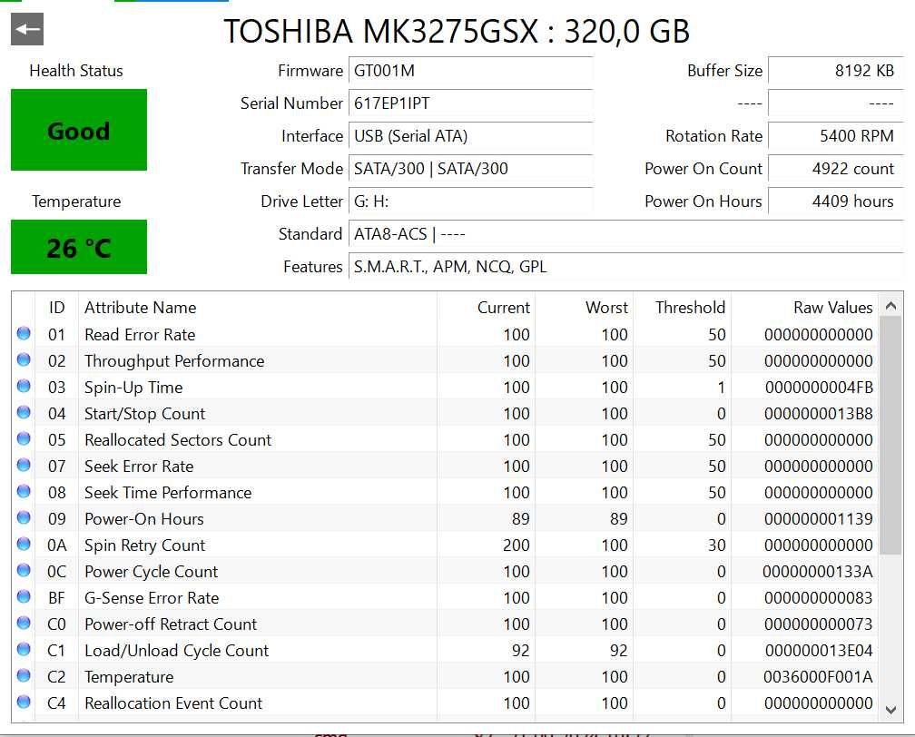Click raw value 0036000F001A

tap(818, 677)
